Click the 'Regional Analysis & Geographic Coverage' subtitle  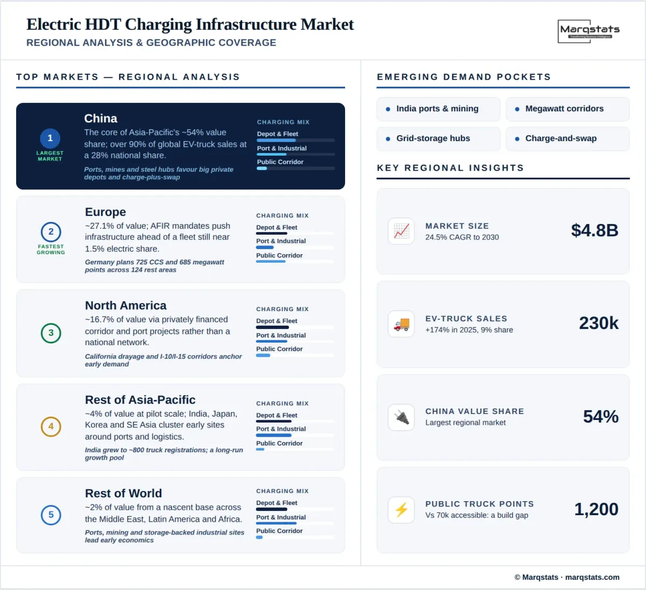[x=151, y=43]
